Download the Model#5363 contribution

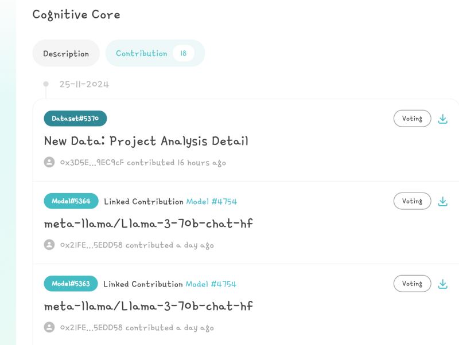[442, 284]
